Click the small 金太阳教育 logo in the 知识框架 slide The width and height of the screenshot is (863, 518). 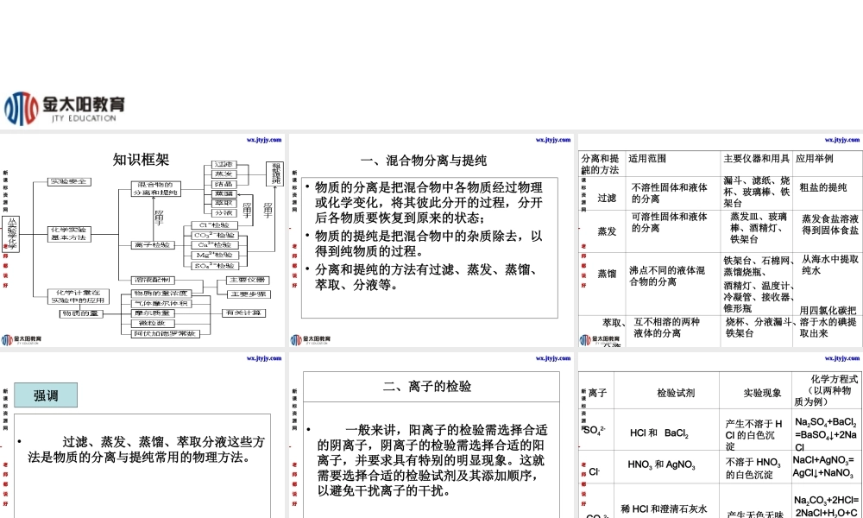pos(21,340)
